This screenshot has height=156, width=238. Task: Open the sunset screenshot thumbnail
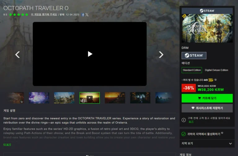115,98
